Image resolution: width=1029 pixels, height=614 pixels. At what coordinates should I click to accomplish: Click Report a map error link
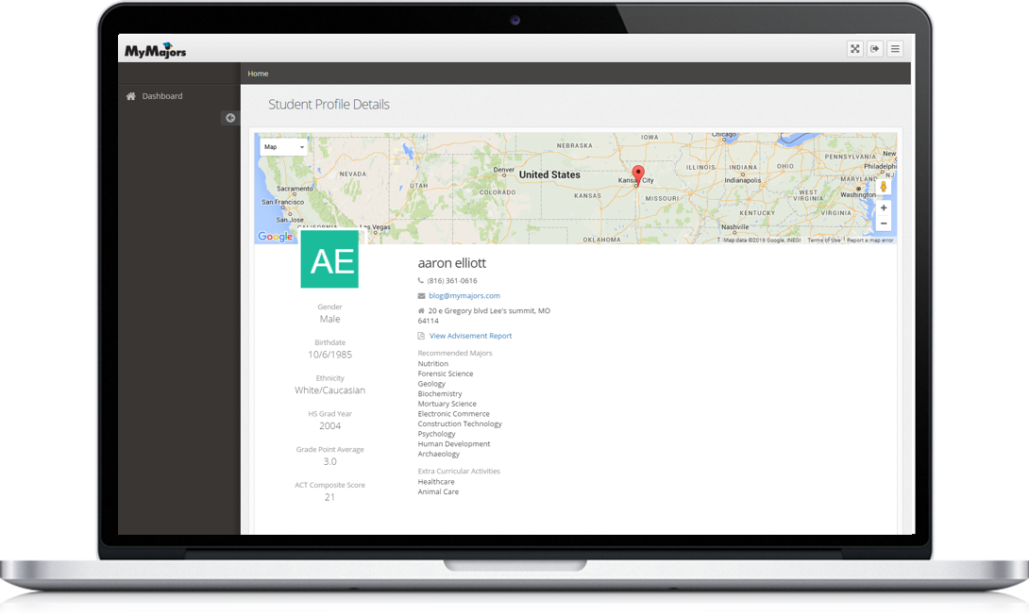point(869,241)
